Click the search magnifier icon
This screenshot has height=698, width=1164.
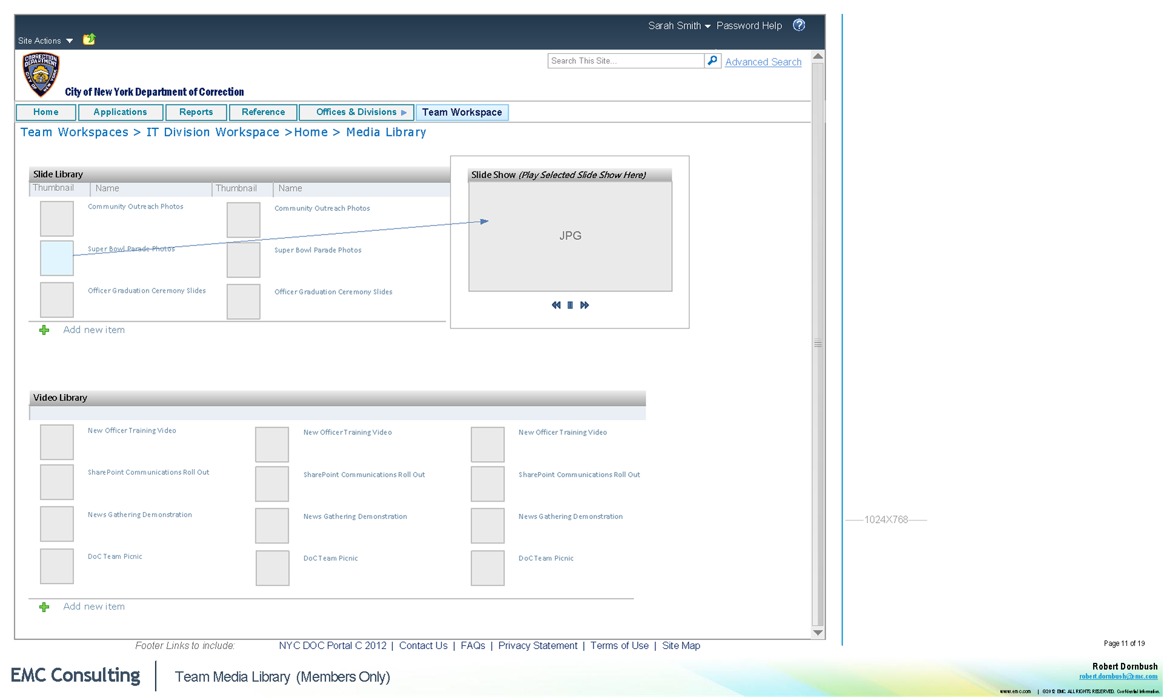712,61
